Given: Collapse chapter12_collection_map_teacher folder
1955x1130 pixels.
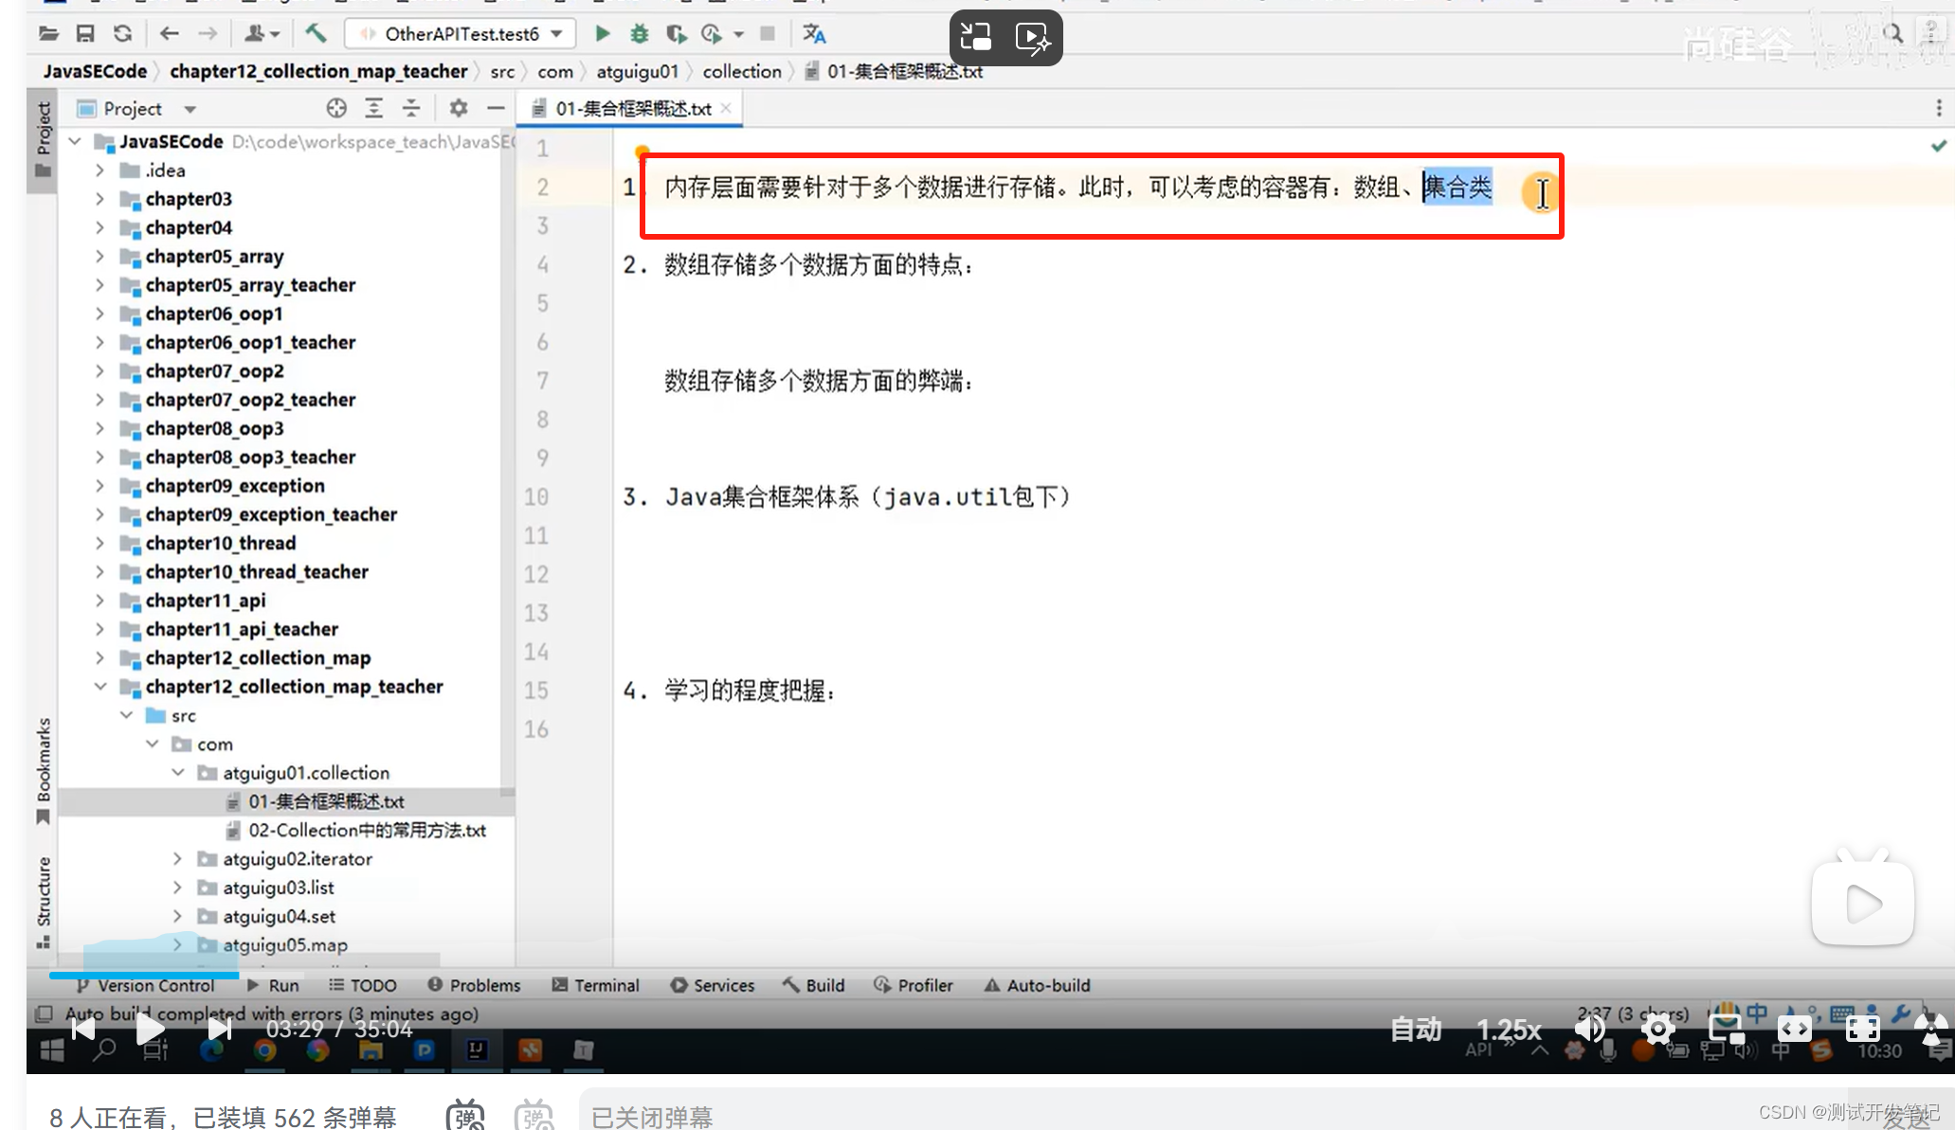Looking at the screenshot, I should [100, 687].
